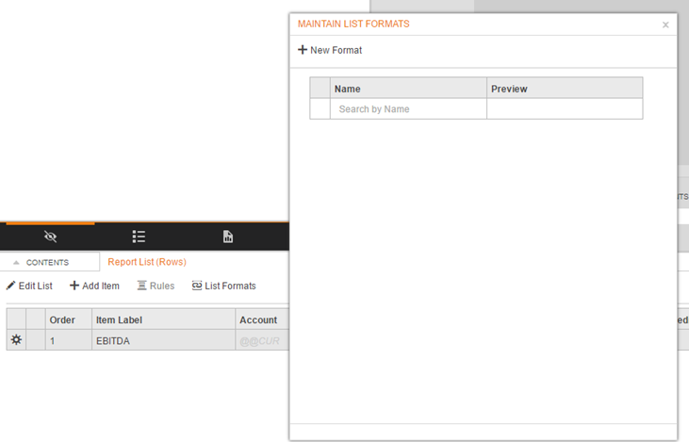Screen dimensions: 689x442
Task: Select the EBITDA item label cell
Action: [x=163, y=341]
